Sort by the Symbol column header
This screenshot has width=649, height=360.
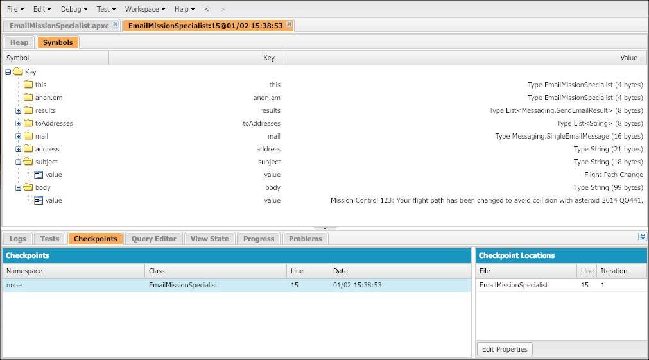55,58
